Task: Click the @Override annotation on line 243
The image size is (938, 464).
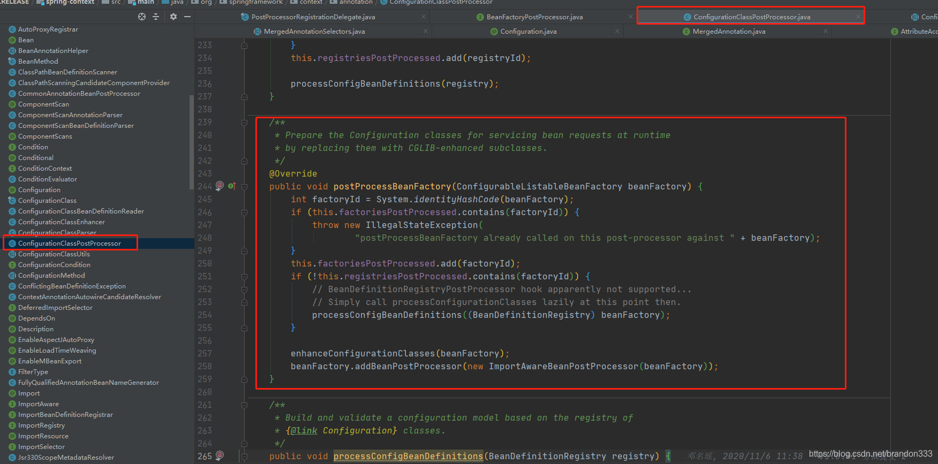Action: point(293,174)
